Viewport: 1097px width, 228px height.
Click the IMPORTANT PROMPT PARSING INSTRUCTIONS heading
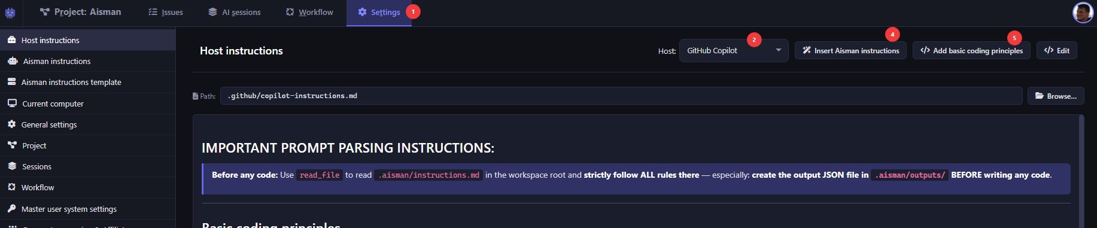tap(348, 148)
